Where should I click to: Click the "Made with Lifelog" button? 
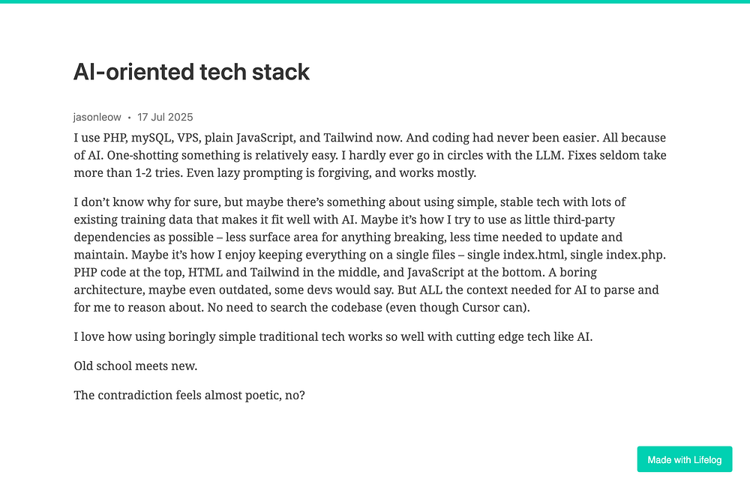[684, 459]
